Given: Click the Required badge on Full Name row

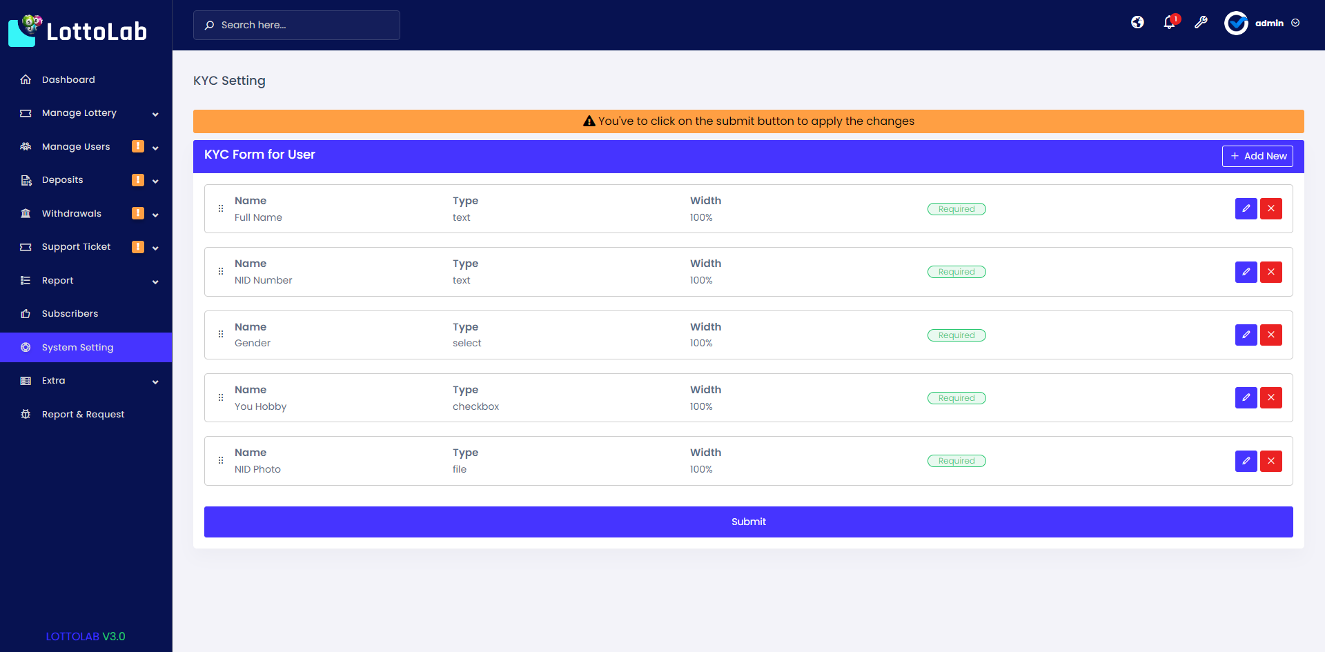Looking at the screenshot, I should pos(956,208).
